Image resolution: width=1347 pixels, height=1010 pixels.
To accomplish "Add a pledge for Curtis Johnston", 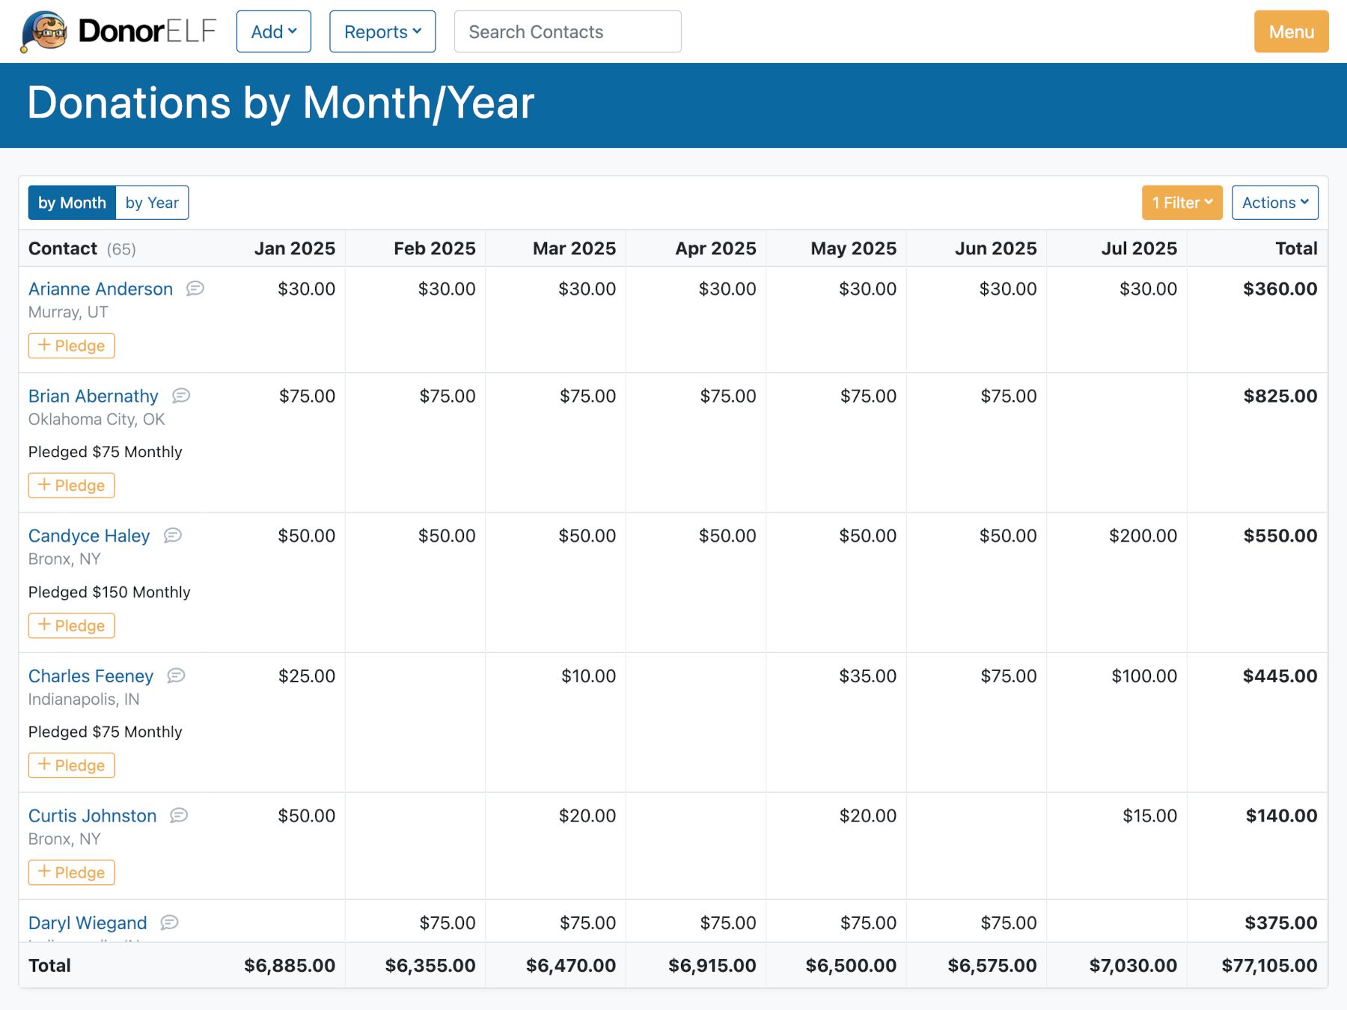I will click(71, 872).
